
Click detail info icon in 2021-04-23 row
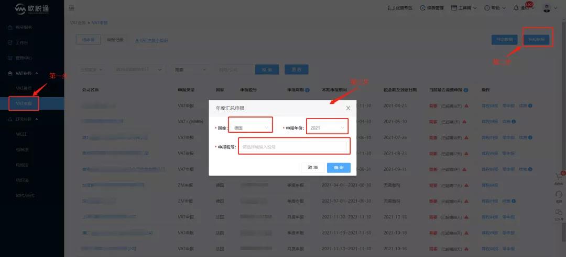pyautogui.click(x=530, y=106)
